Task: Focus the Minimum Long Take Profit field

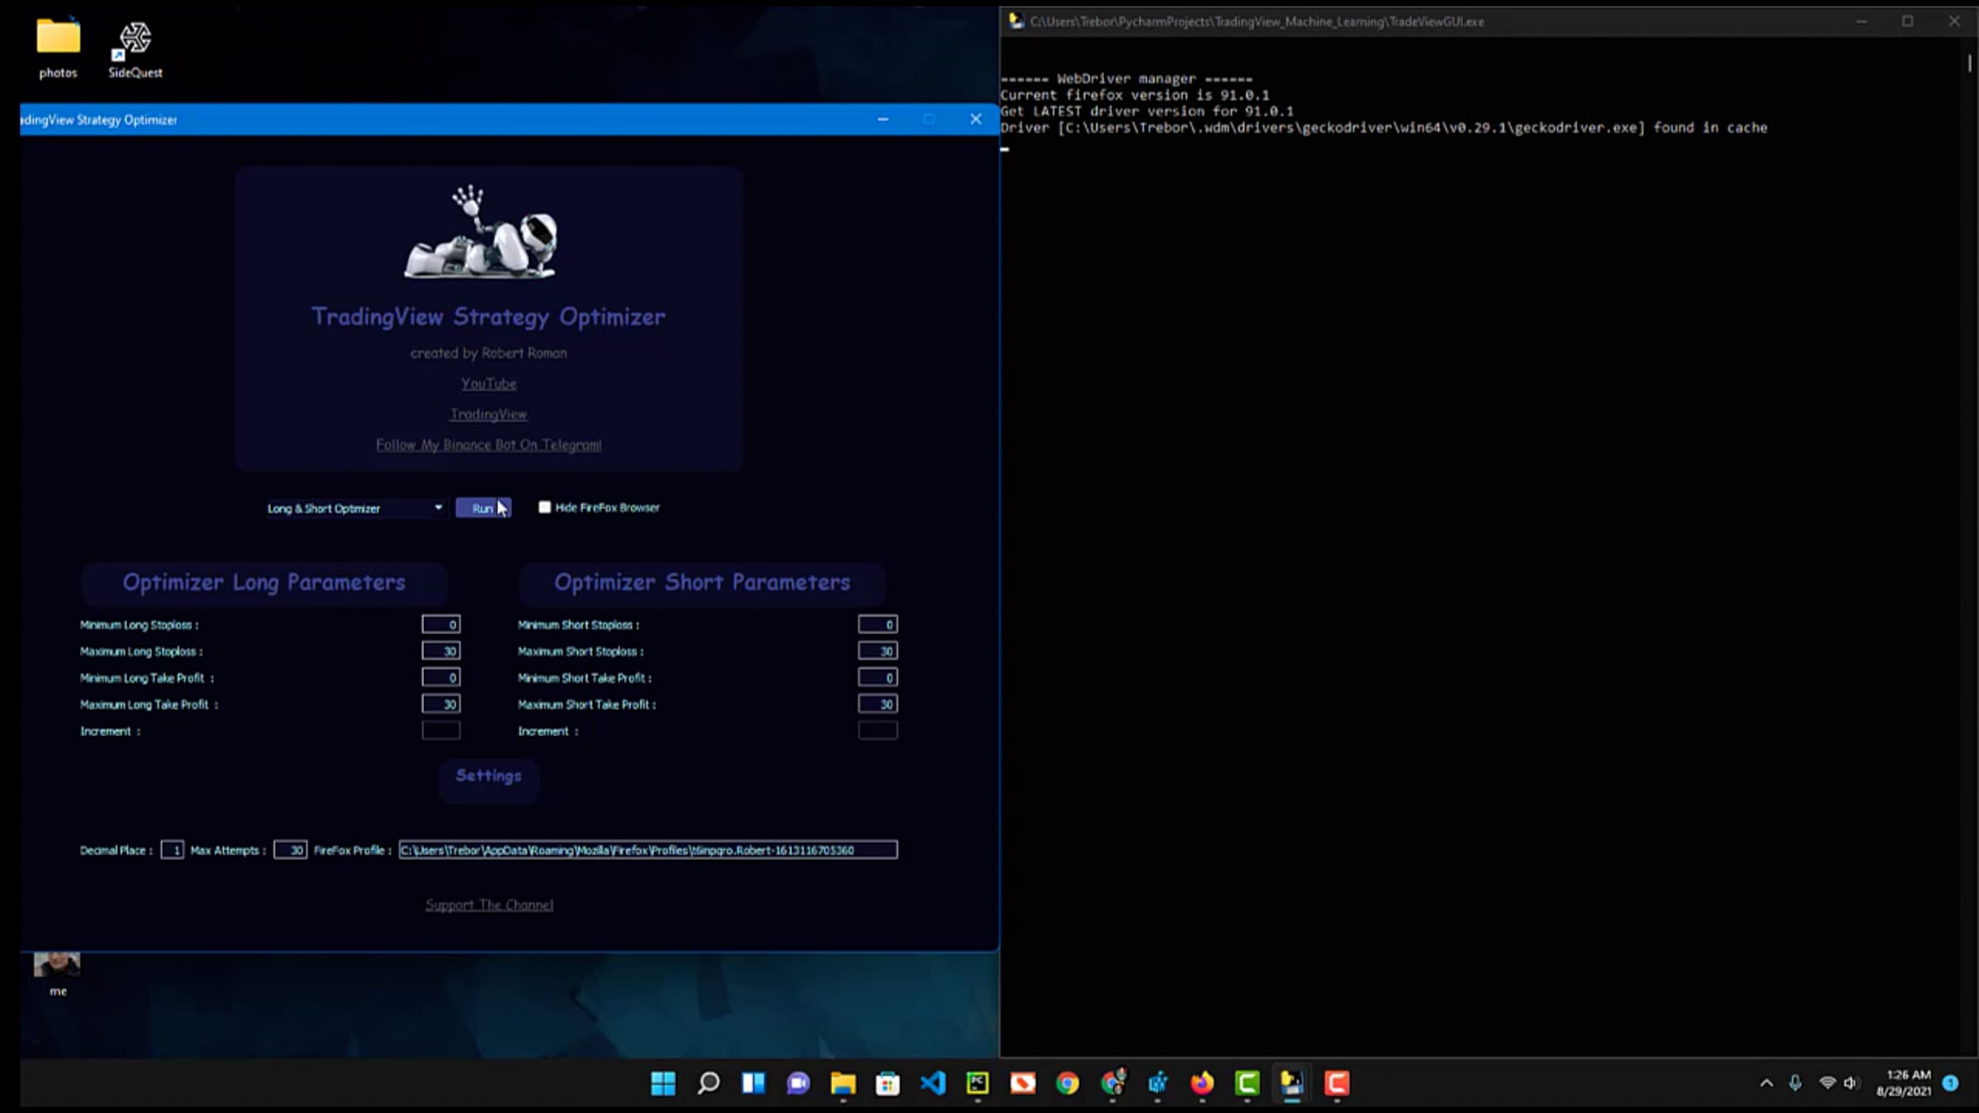Action: coord(441,677)
